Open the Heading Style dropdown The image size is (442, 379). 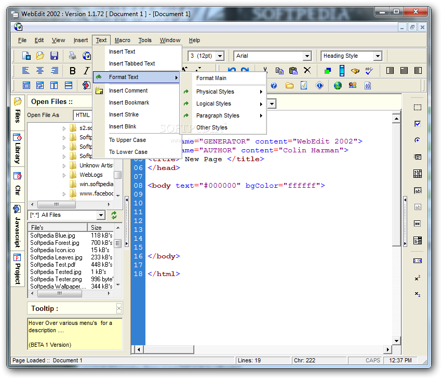[x=378, y=56]
